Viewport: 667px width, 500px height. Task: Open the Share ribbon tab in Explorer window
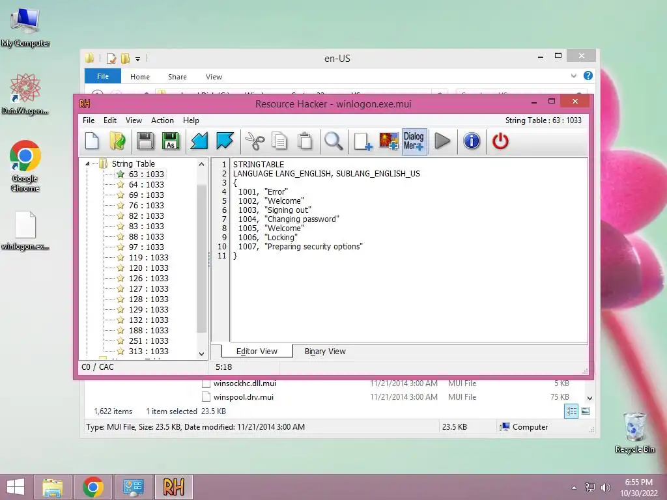coord(177,77)
